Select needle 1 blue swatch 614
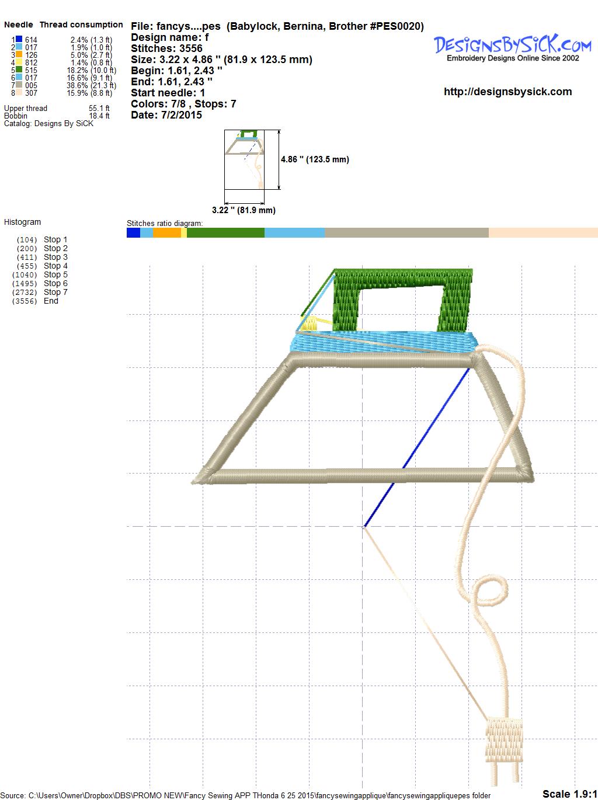Screen dimensions: 598x800 [19, 40]
